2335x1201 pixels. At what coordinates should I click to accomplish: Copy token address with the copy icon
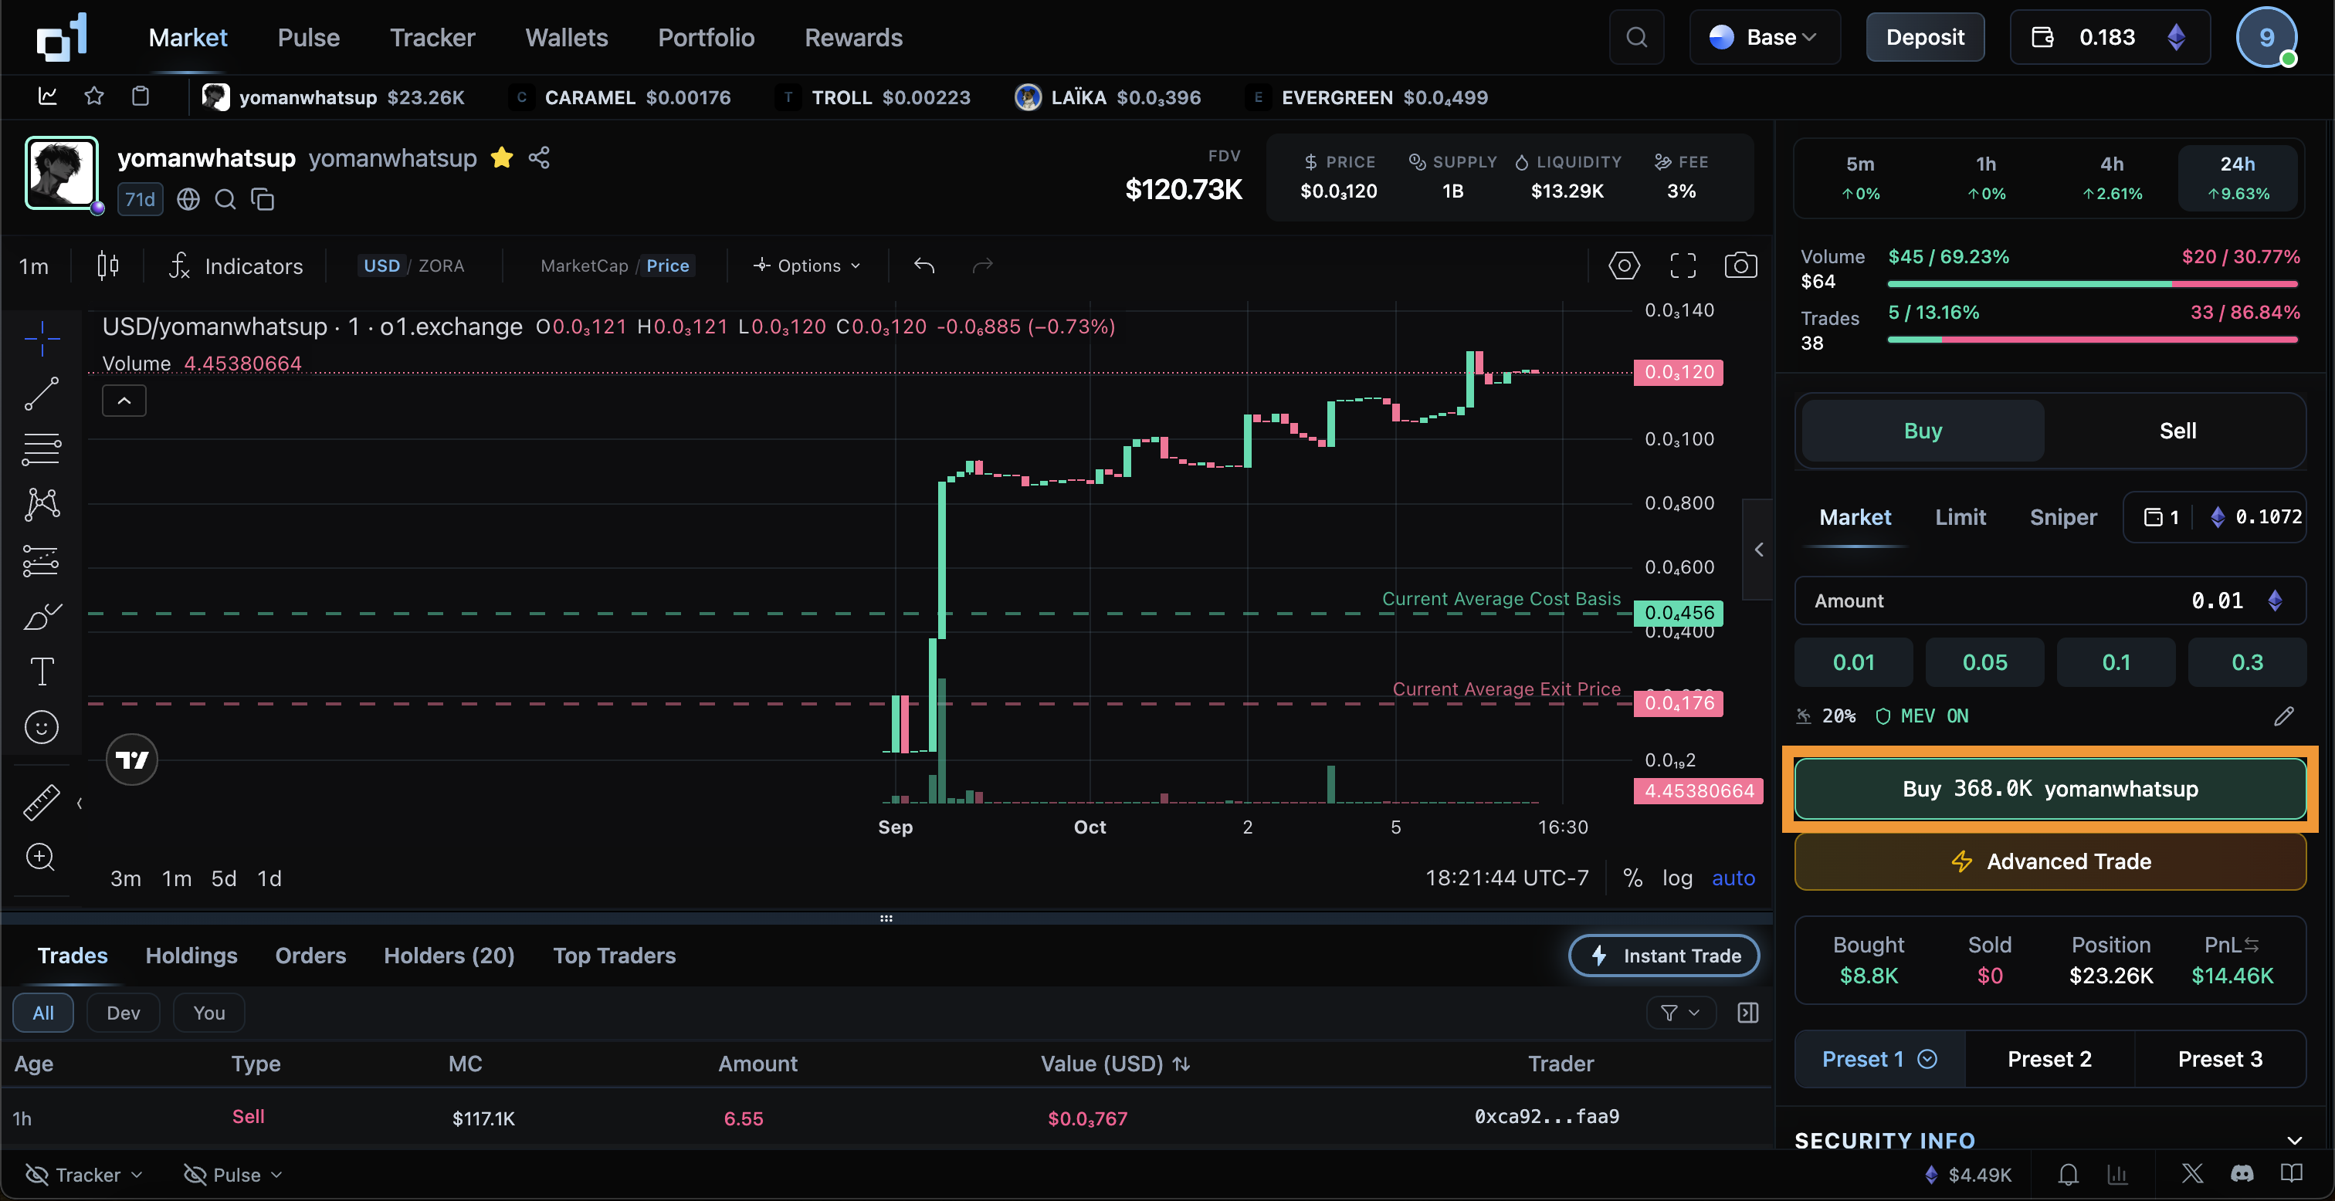click(x=263, y=199)
